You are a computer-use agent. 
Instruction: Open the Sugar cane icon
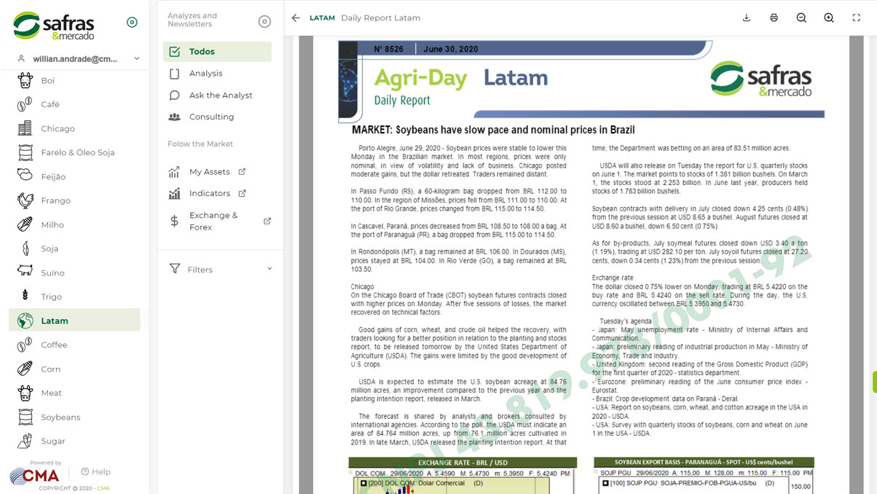tap(25, 441)
